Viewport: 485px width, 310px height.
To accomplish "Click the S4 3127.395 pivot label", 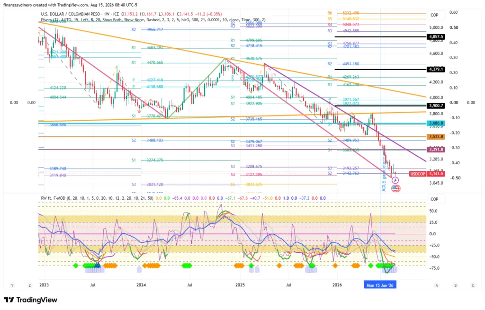I will pyautogui.click(x=246, y=175).
